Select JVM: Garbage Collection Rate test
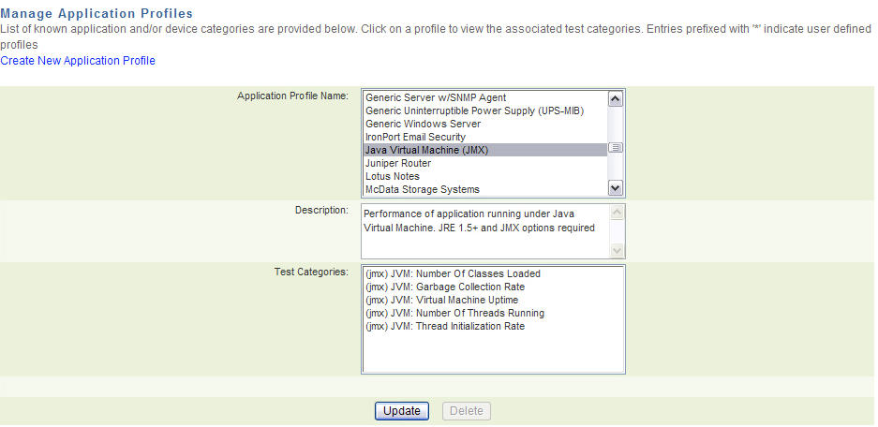 [x=444, y=287]
